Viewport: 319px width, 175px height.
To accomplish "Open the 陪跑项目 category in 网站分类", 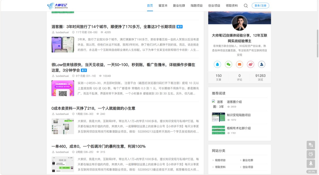I will (220, 160).
